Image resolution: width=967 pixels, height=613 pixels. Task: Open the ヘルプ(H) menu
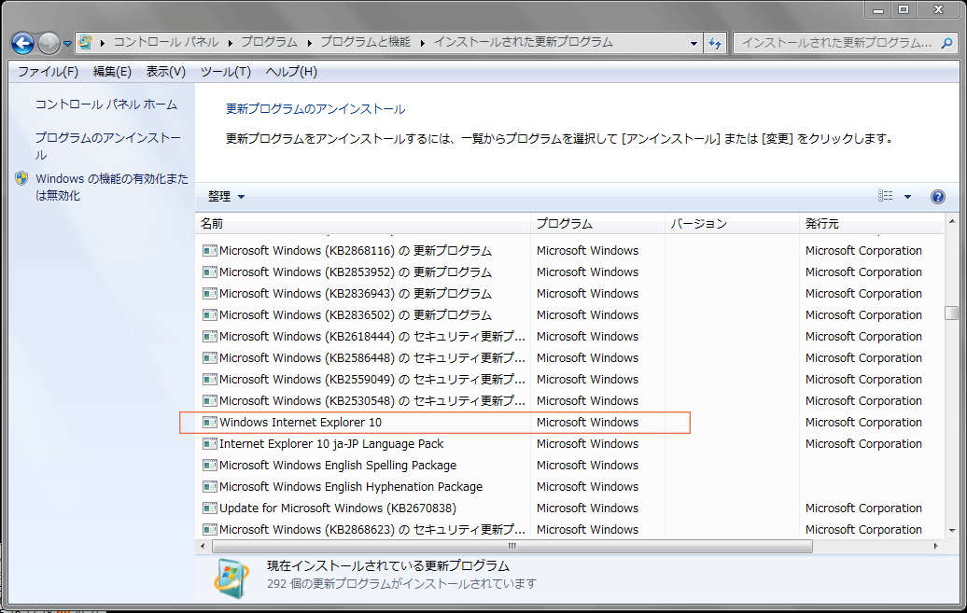tap(291, 72)
